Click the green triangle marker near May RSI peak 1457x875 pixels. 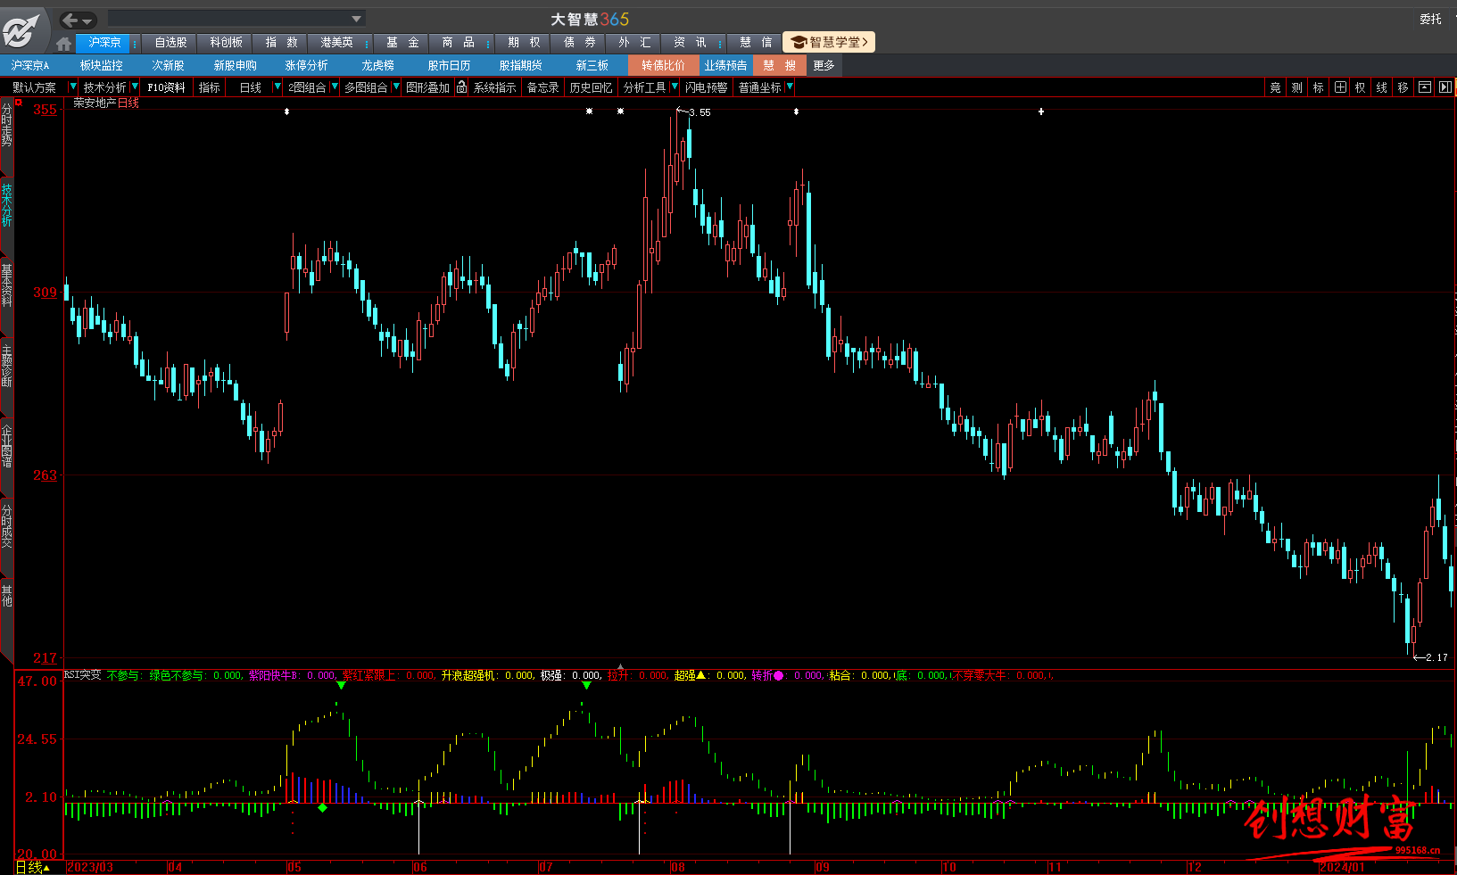pos(341,685)
